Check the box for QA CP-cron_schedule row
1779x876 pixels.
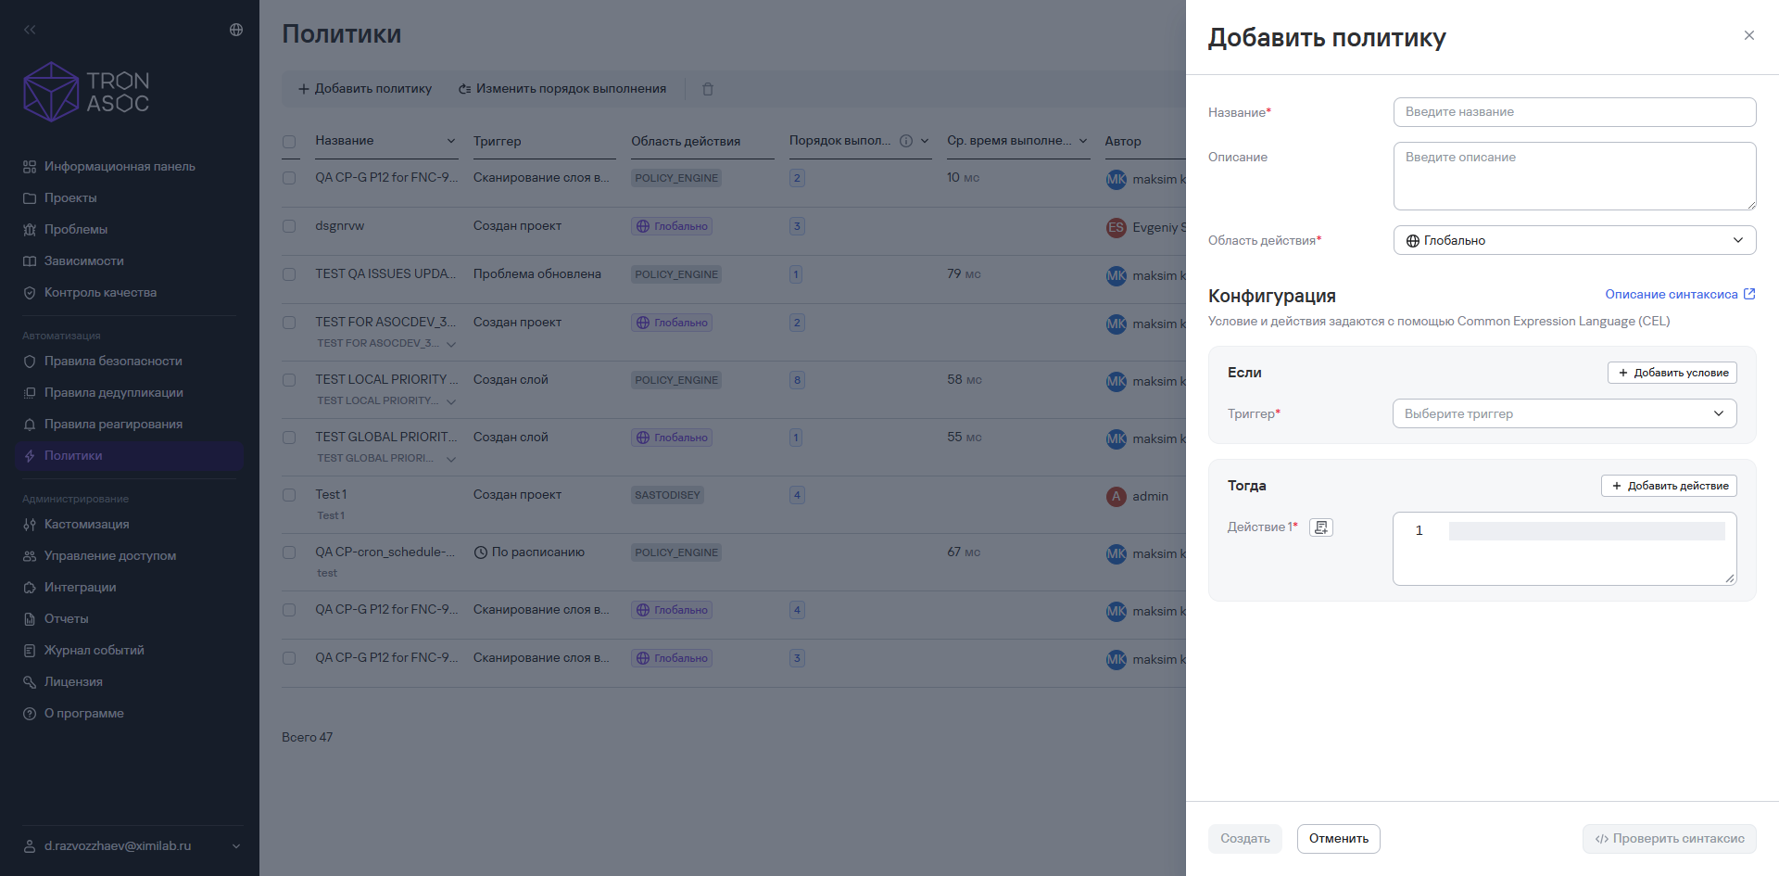(289, 552)
